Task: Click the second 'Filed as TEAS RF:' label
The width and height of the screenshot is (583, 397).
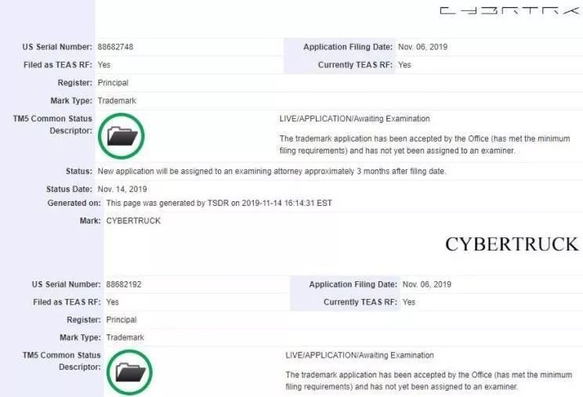Action: click(x=67, y=302)
